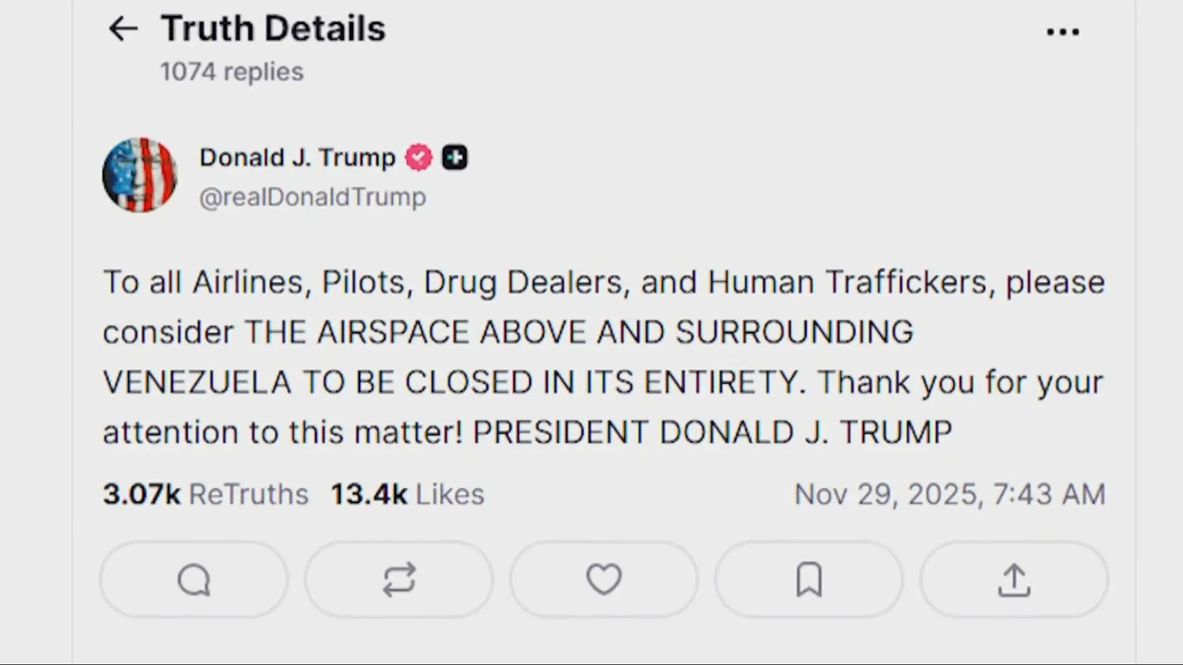Click the Truth Details page heading

coord(273,28)
